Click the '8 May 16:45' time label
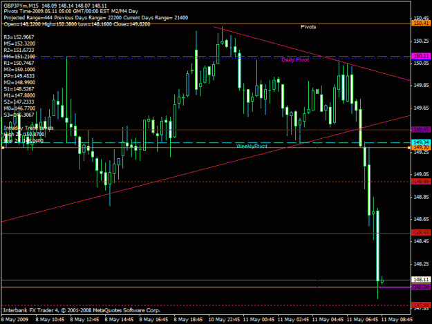Viewport: 432px width, 324px height. point(153,319)
